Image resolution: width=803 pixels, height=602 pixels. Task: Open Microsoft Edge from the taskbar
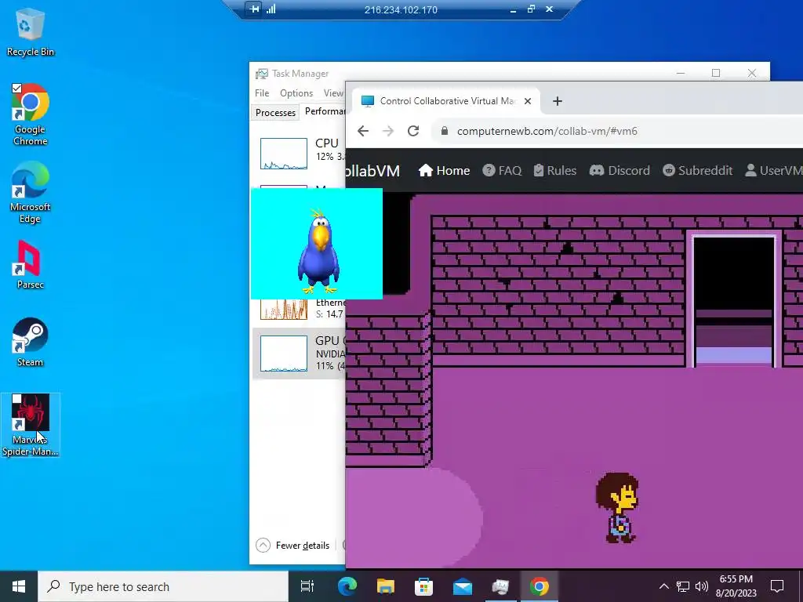tap(347, 586)
